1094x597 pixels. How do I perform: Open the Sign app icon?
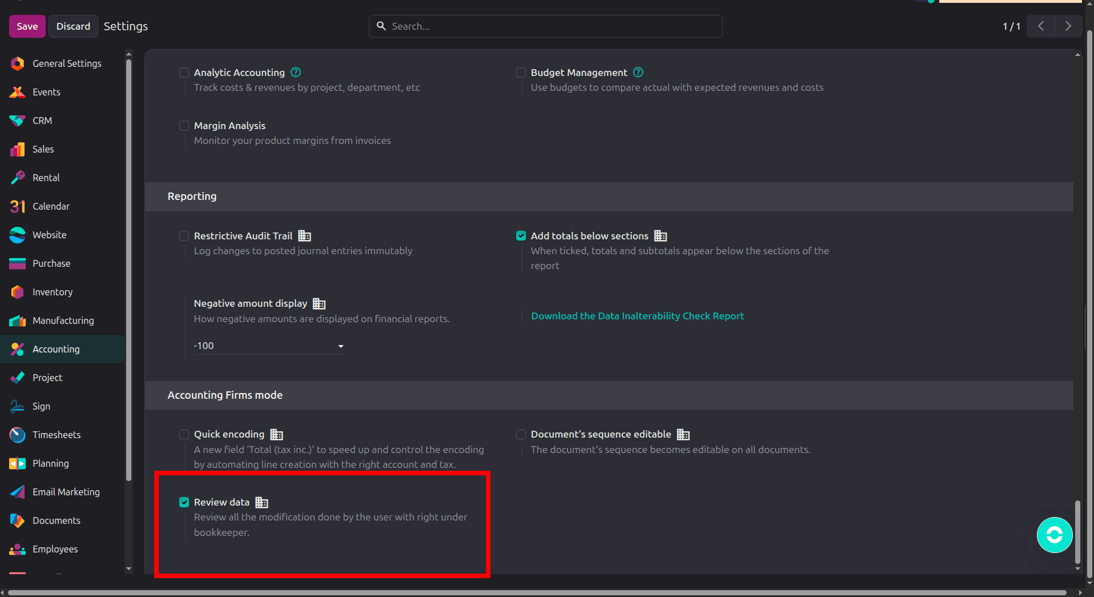18,406
